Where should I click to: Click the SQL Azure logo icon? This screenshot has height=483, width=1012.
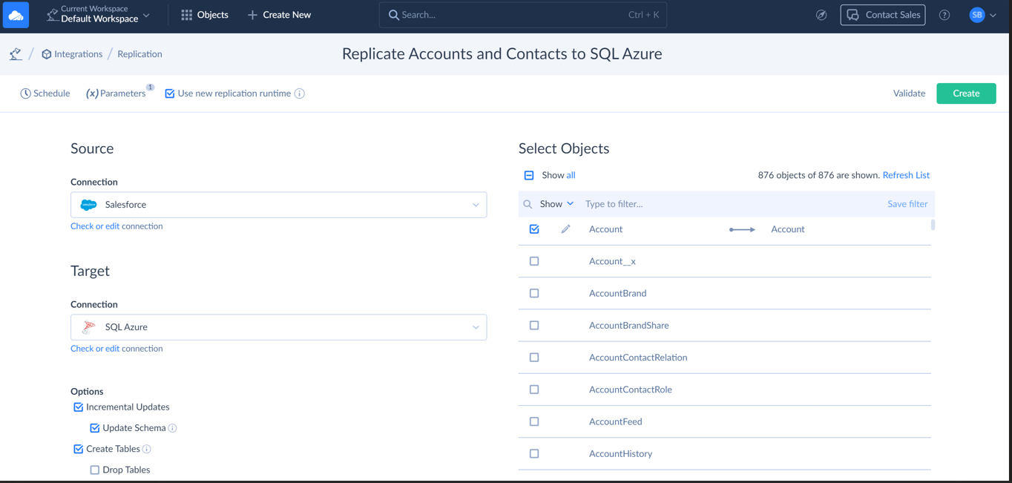point(88,327)
